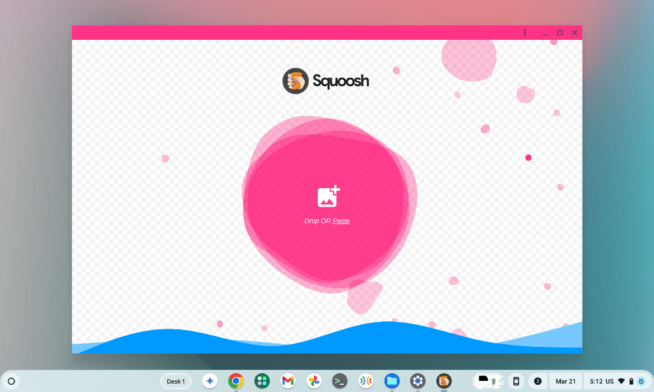This screenshot has width=654, height=392.
Task: Open the three-dot app menu
Action: pos(525,33)
